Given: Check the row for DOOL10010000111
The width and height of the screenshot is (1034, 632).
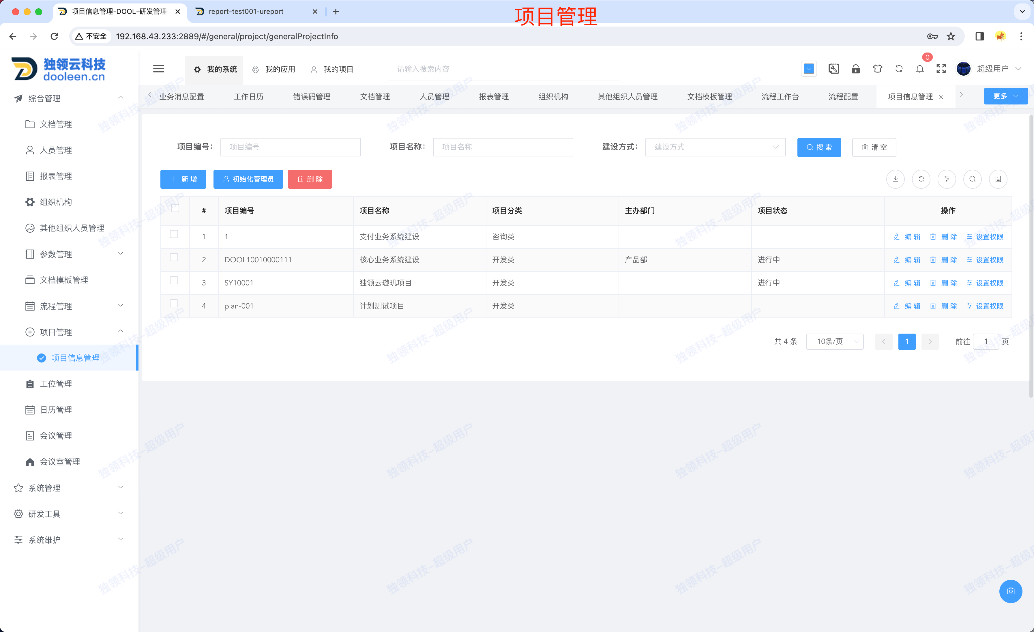Looking at the screenshot, I should tap(174, 257).
